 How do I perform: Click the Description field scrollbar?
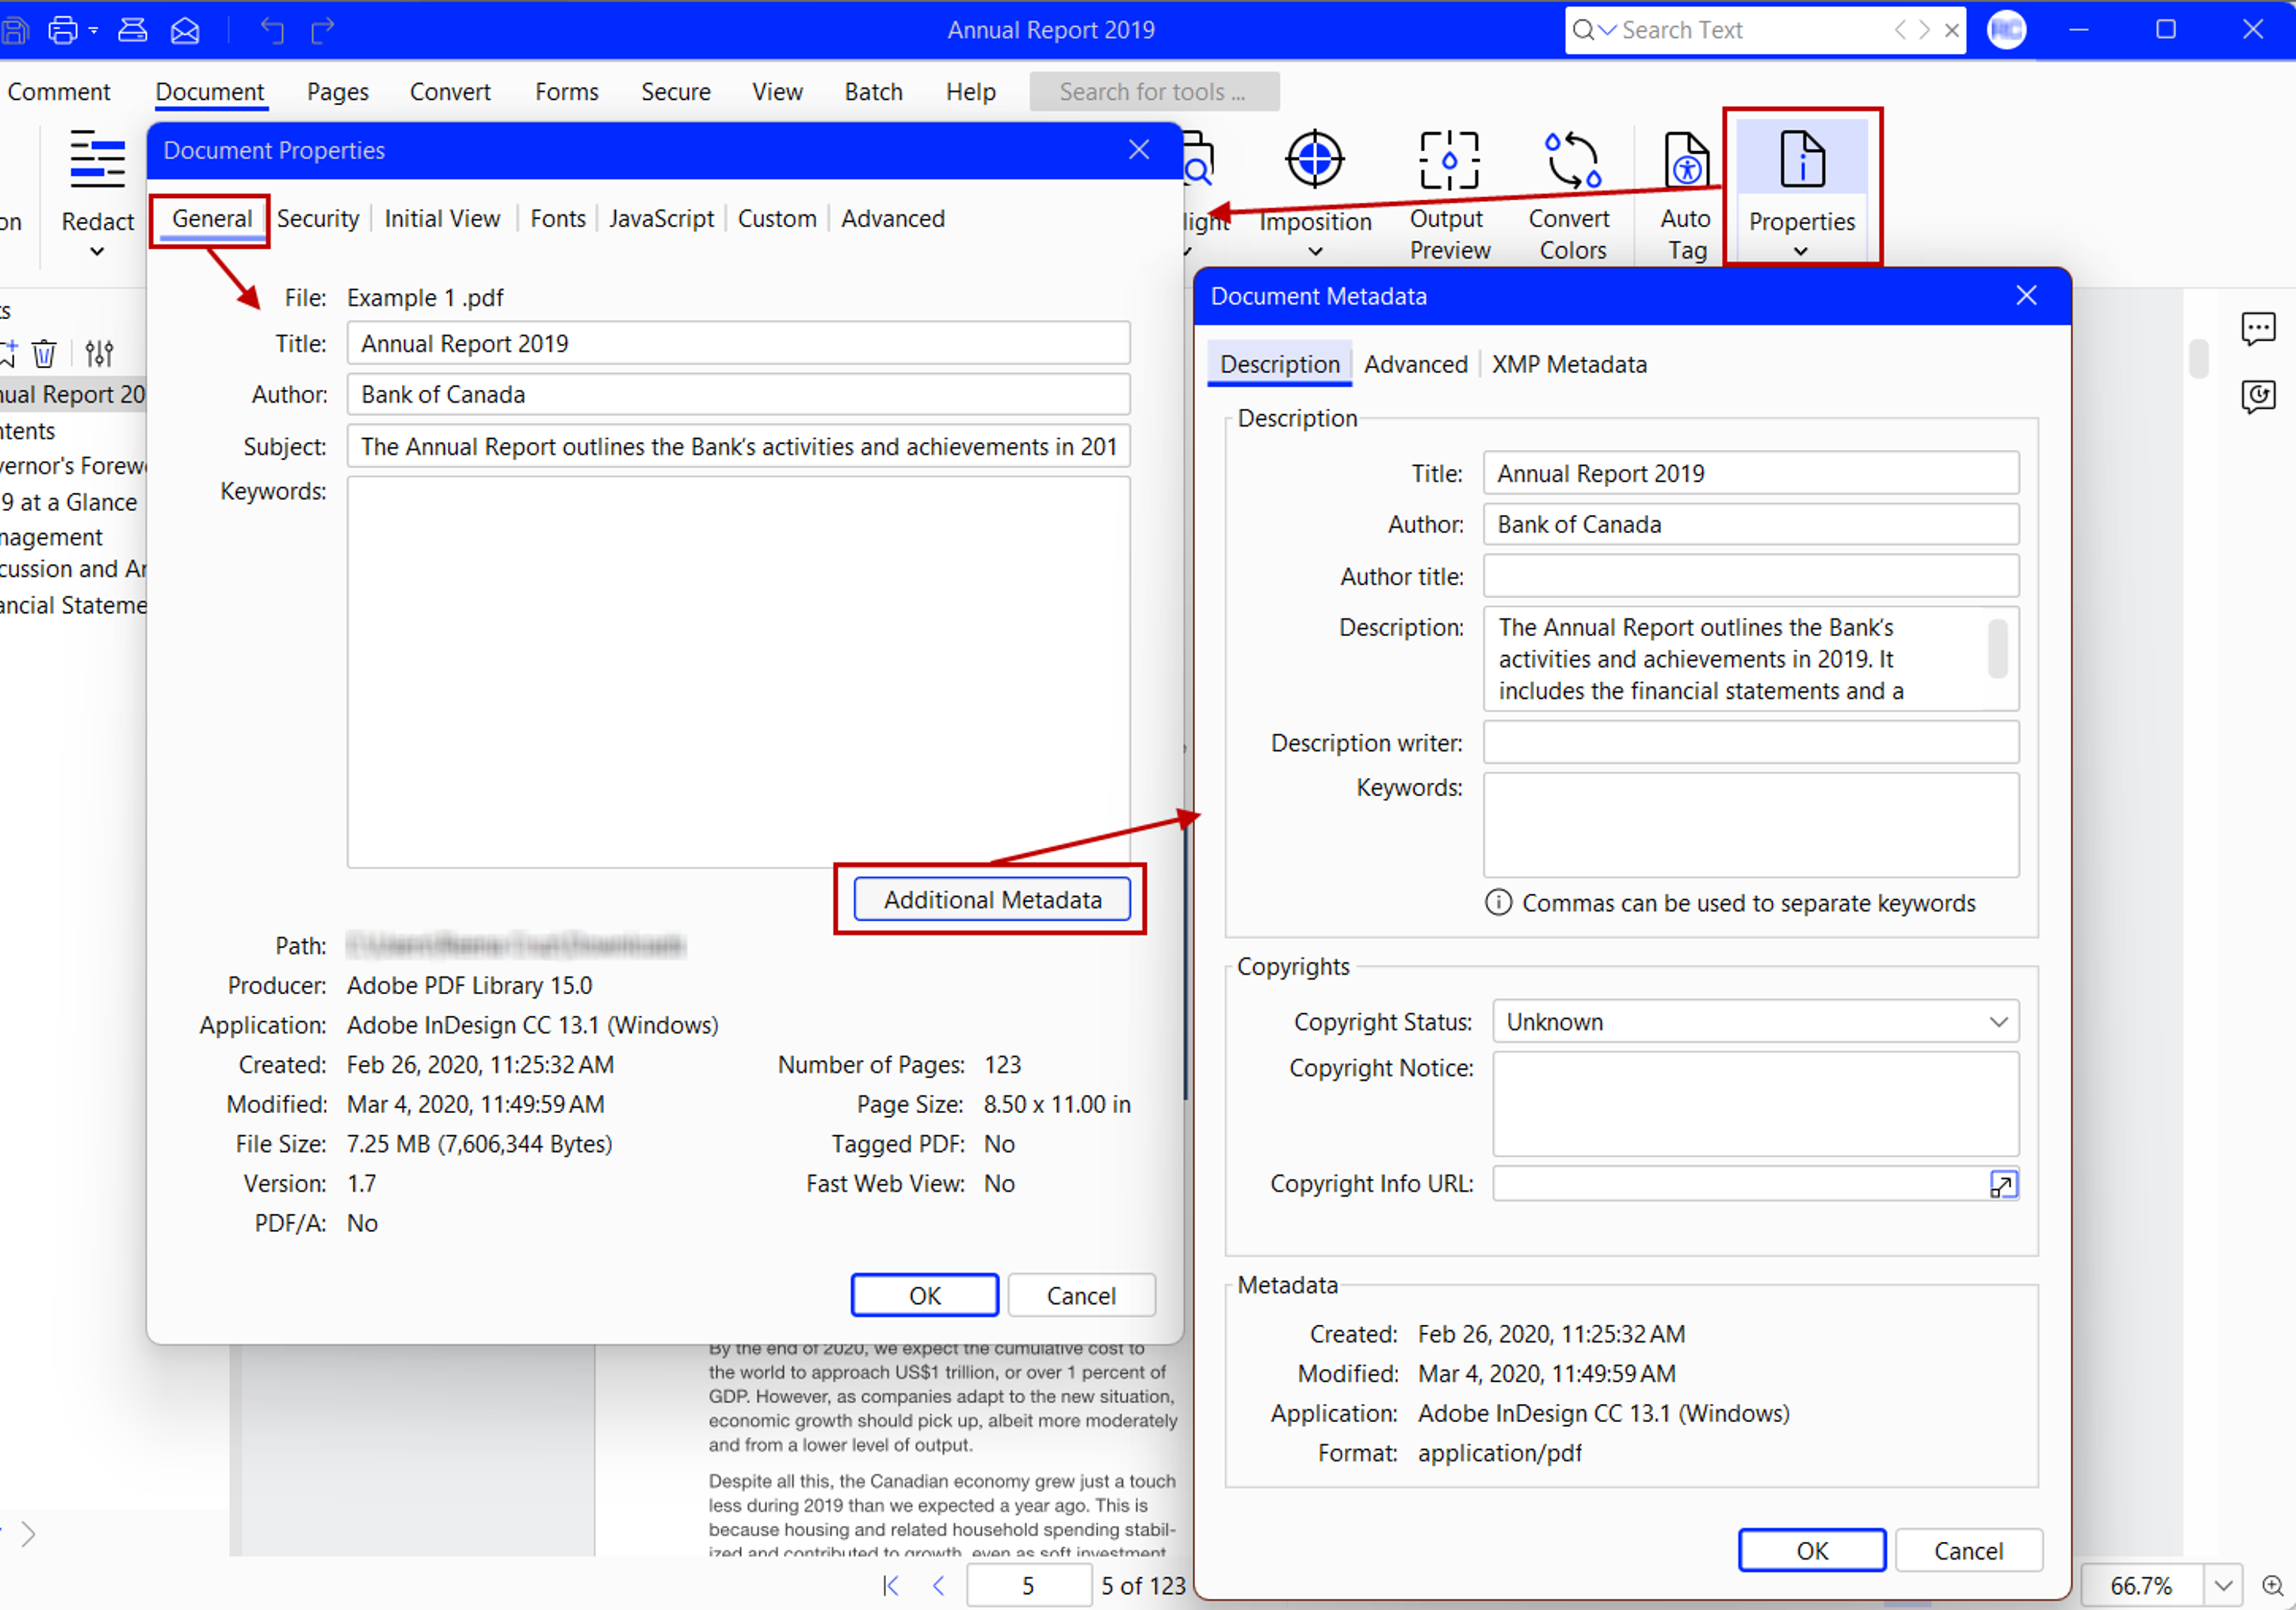tap(1997, 649)
